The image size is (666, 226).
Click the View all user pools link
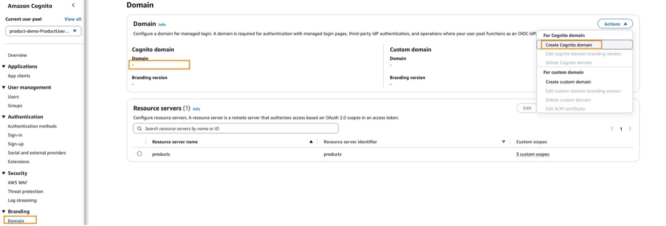click(73, 19)
